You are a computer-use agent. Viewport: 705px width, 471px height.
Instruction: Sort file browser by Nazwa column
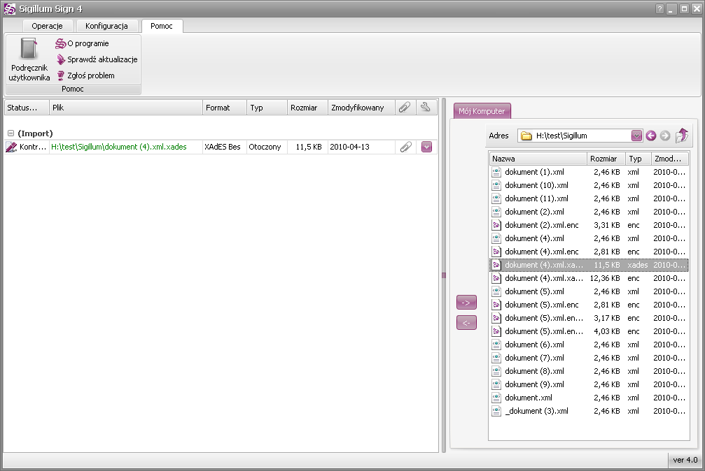[538, 159]
